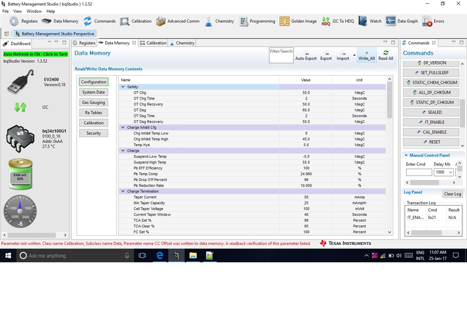Click the Open Perspective icon

pyautogui.click(x=6, y=34)
